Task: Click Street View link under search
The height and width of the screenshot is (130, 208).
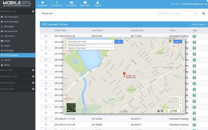Action: click(x=71, y=48)
